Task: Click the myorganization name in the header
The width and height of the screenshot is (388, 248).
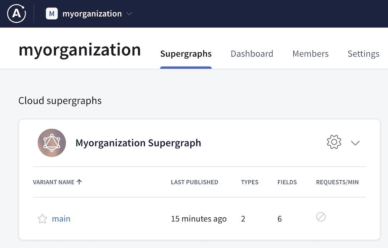Action: tap(92, 14)
